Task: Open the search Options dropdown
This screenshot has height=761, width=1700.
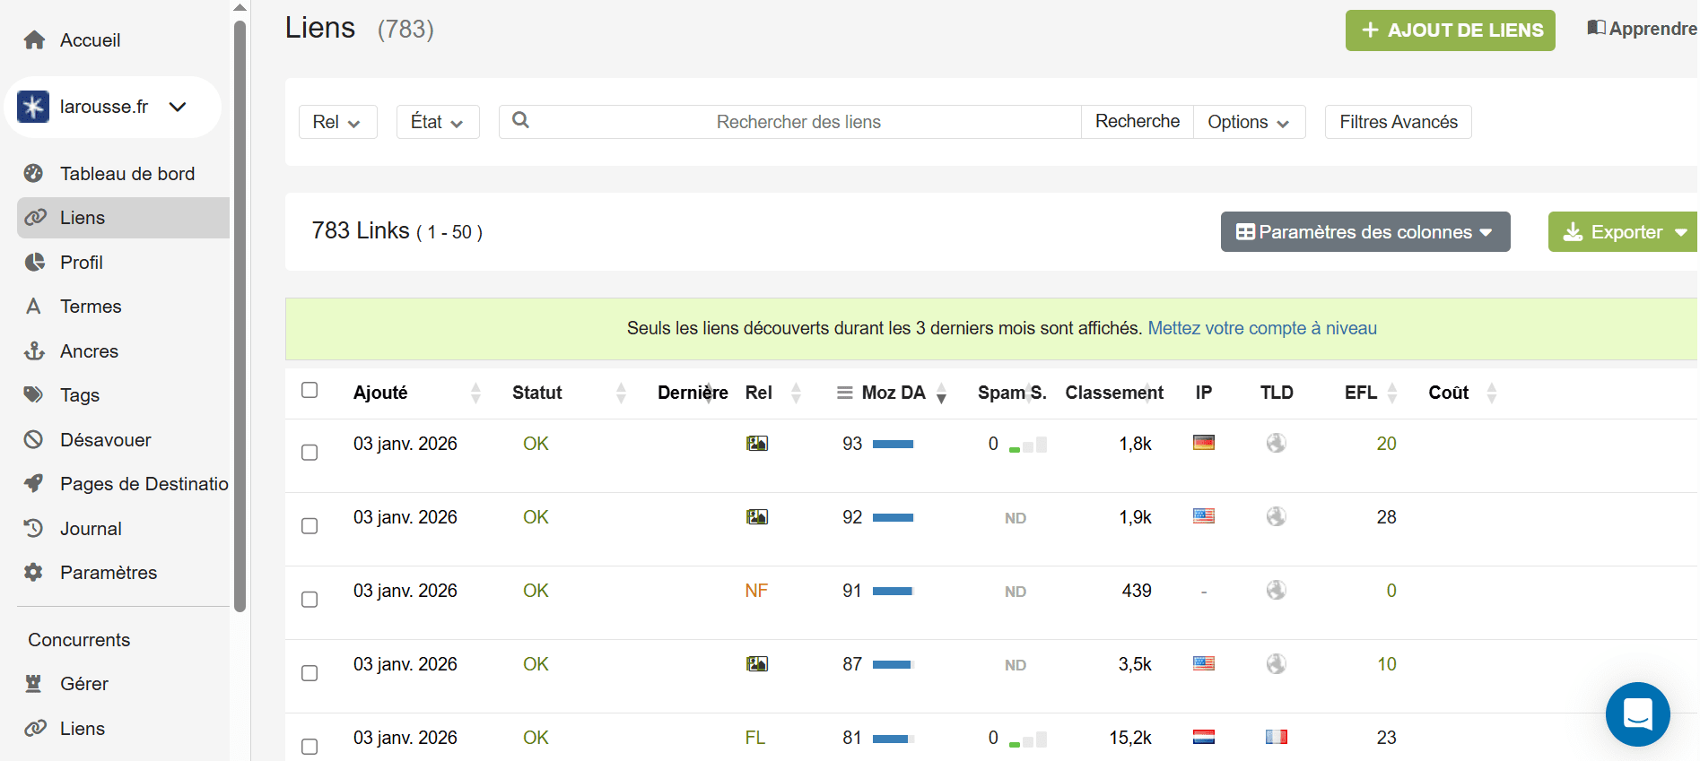Action: [x=1249, y=122]
